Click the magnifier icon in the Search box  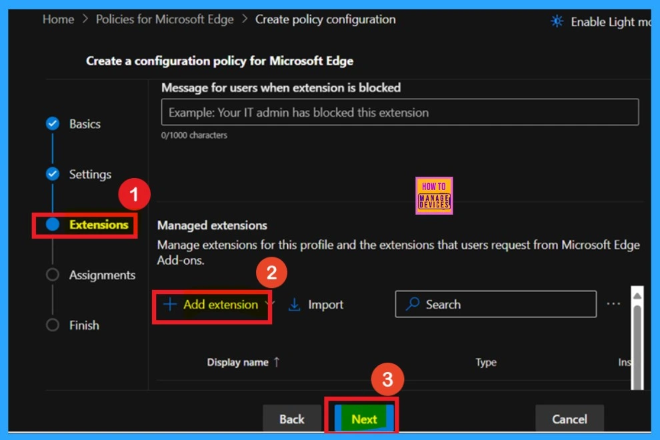pyautogui.click(x=413, y=305)
